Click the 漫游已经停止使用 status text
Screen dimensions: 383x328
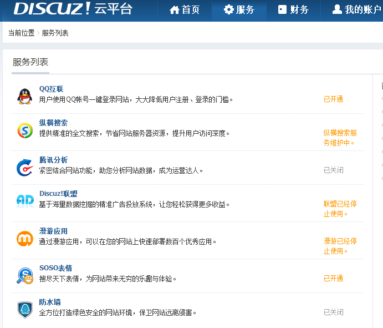(340, 246)
